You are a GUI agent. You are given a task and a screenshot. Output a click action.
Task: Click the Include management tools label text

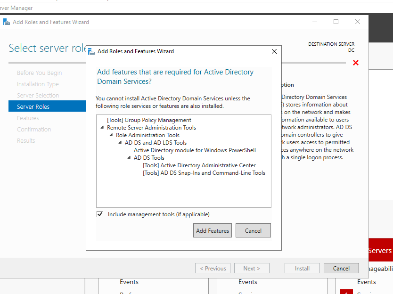point(159,214)
